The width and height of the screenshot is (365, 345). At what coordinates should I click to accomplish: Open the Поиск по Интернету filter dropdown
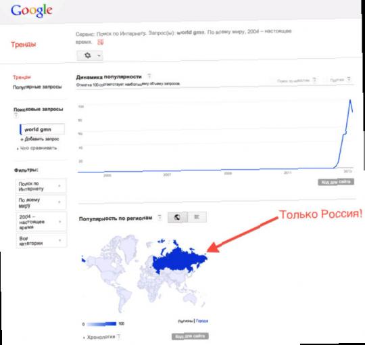pyautogui.click(x=41, y=186)
